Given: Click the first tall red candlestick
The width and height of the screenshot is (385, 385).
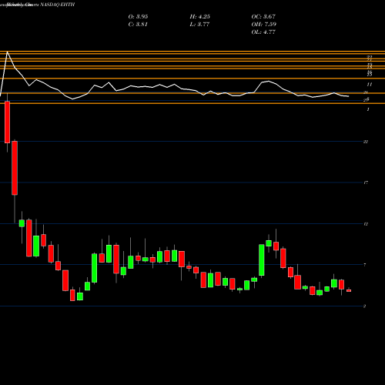Looking at the screenshot, I should pyautogui.click(x=7, y=122).
